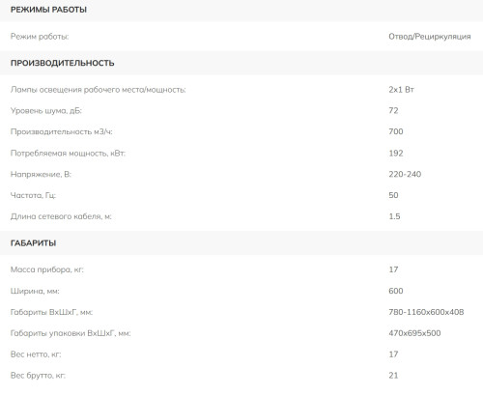Select the Отвод/Рециркуляция value text

coord(430,37)
